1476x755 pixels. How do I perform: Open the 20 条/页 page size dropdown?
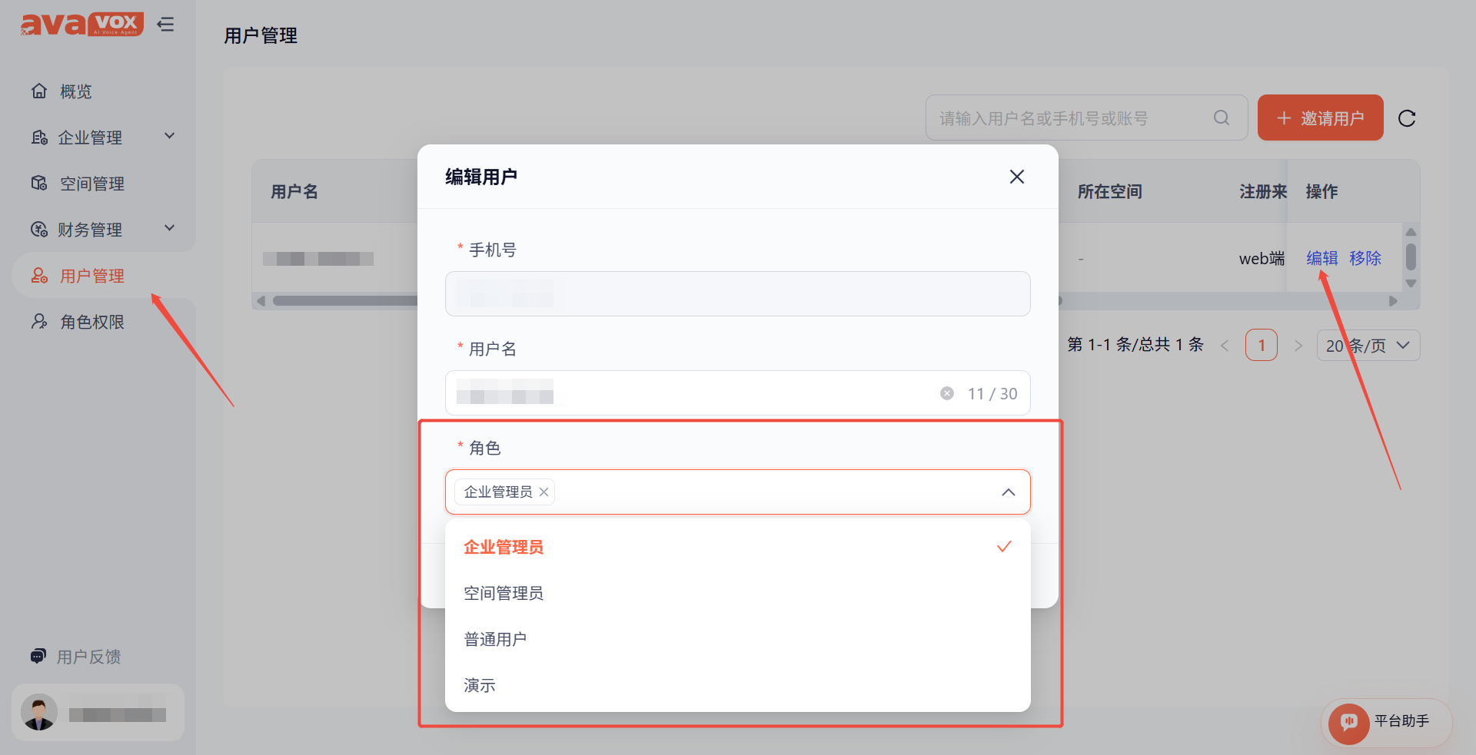tap(1368, 346)
